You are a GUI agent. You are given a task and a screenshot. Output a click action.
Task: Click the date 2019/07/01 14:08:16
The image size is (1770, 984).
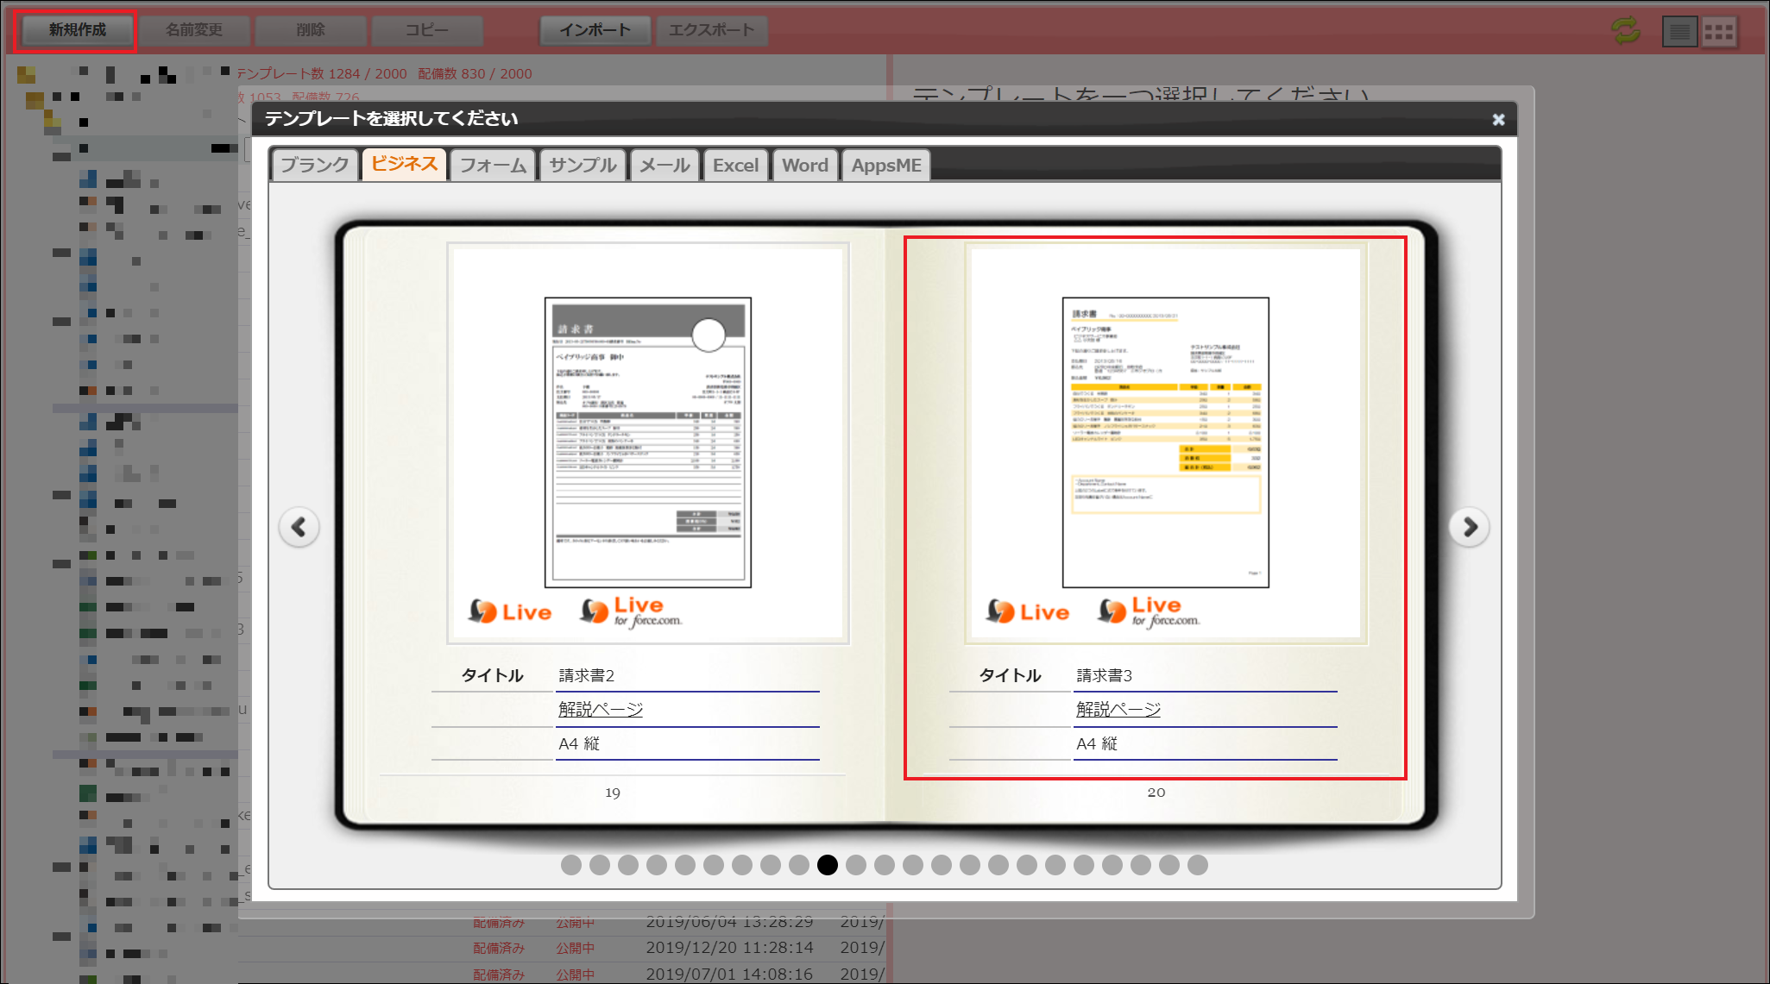[x=730, y=975]
